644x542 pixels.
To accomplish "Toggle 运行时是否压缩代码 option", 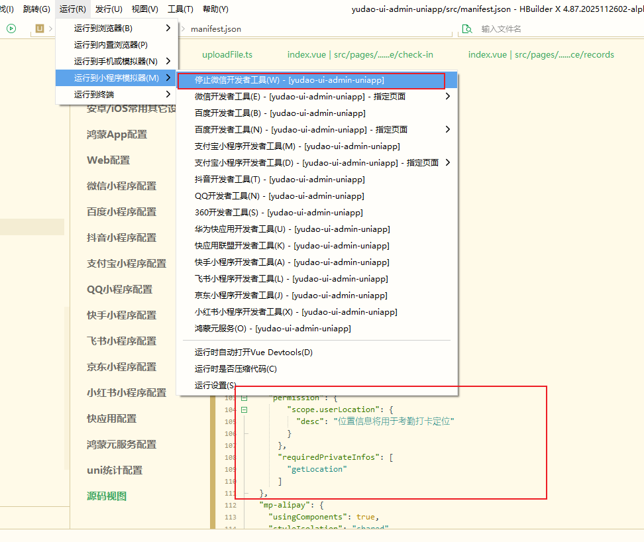I will (x=235, y=369).
